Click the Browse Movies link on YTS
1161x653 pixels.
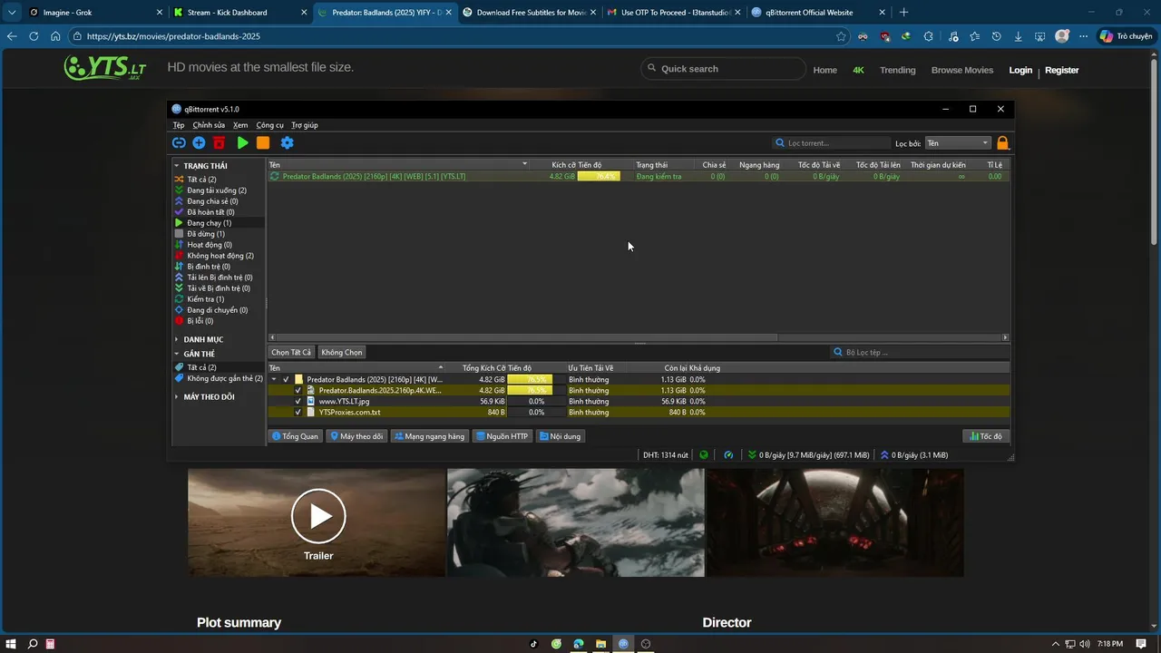962,70
